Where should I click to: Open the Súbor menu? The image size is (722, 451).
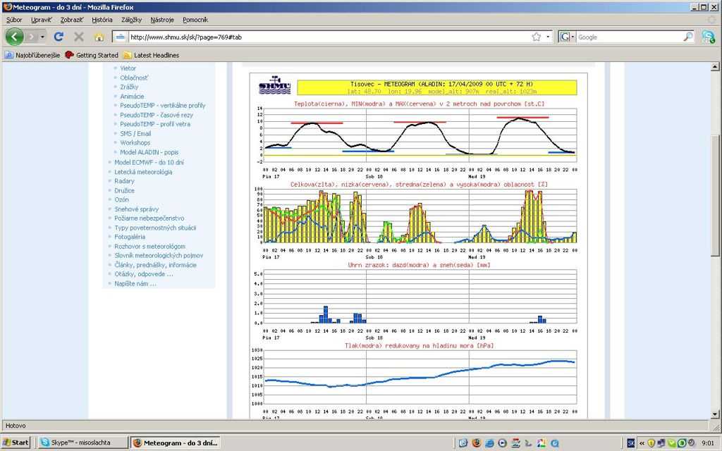pyautogui.click(x=14, y=20)
